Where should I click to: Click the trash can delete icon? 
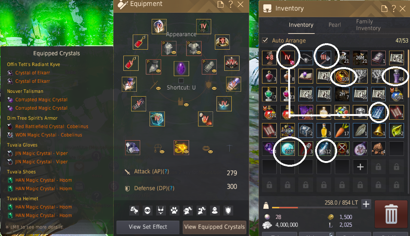tap(391, 214)
